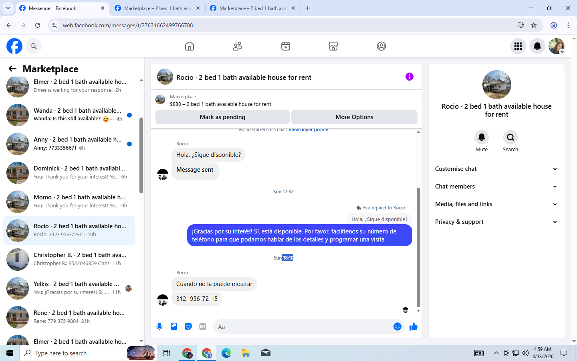Open Rene's conversation in the list
The image size is (577, 361).
click(x=69, y=317)
